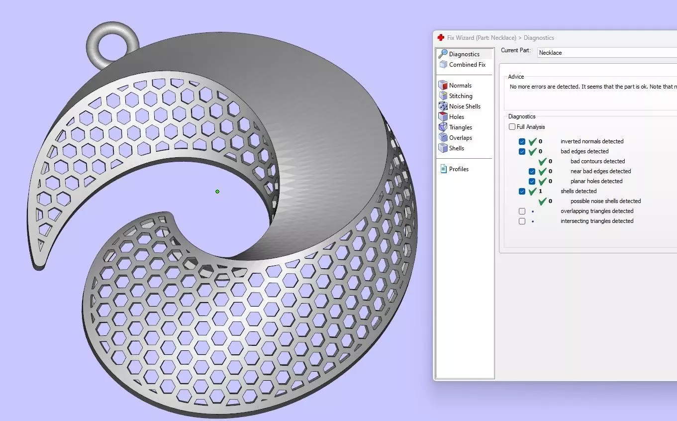Image resolution: width=677 pixels, height=421 pixels.
Task: Click the red cross Fix Wizard icon
Action: pos(441,37)
